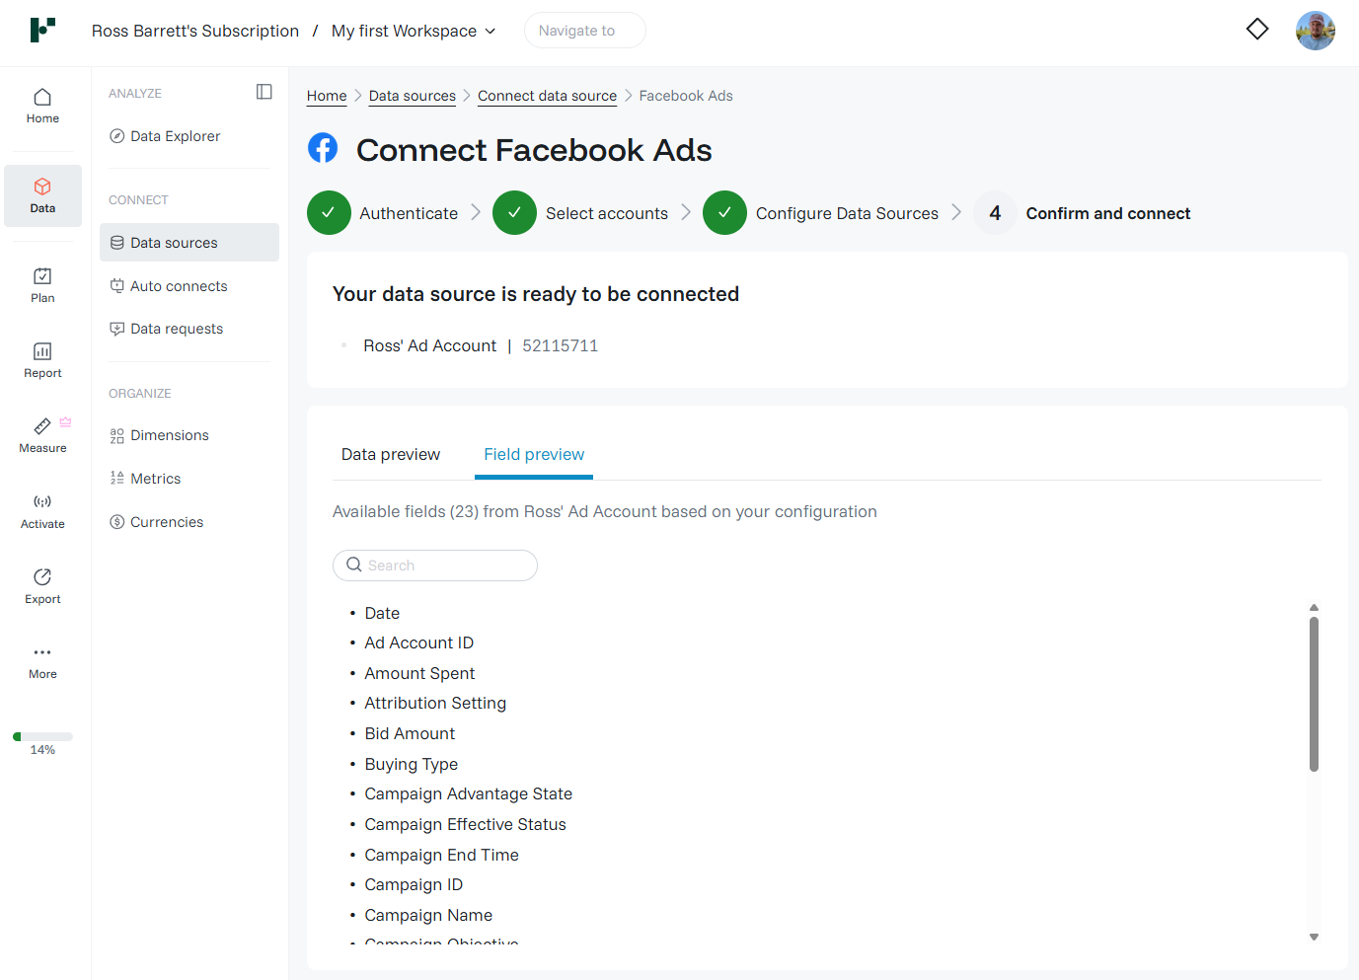Image resolution: width=1359 pixels, height=980 pixels.
Task: Click the 'Amount Spent' field
Action: pos(419,673)
